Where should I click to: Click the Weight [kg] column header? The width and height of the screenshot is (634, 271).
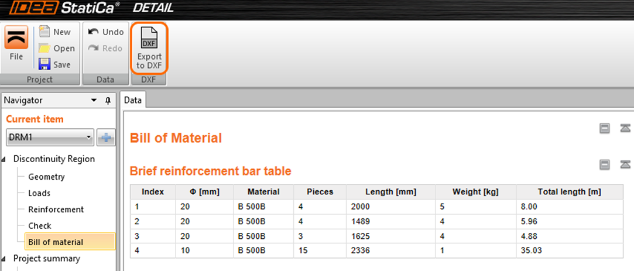coord(475,192)
